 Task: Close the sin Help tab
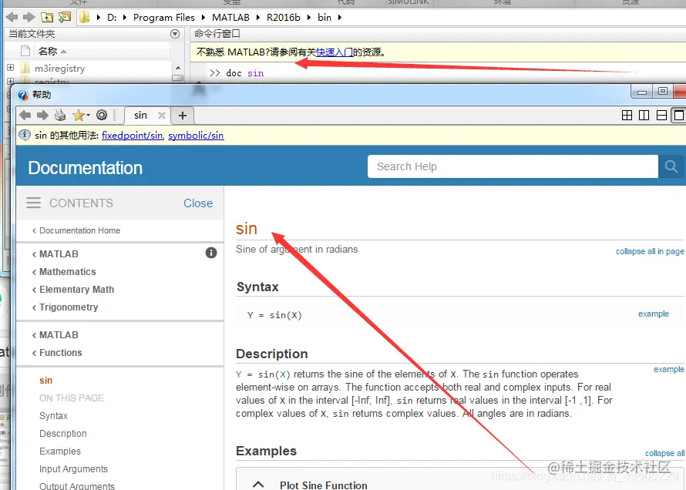[161, 116]
